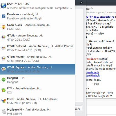Select the MSN - Andrei Neculau, Chris Baker title
This screenshot has width=116, height=116.
pyautogui.click(x=32, y=99)
